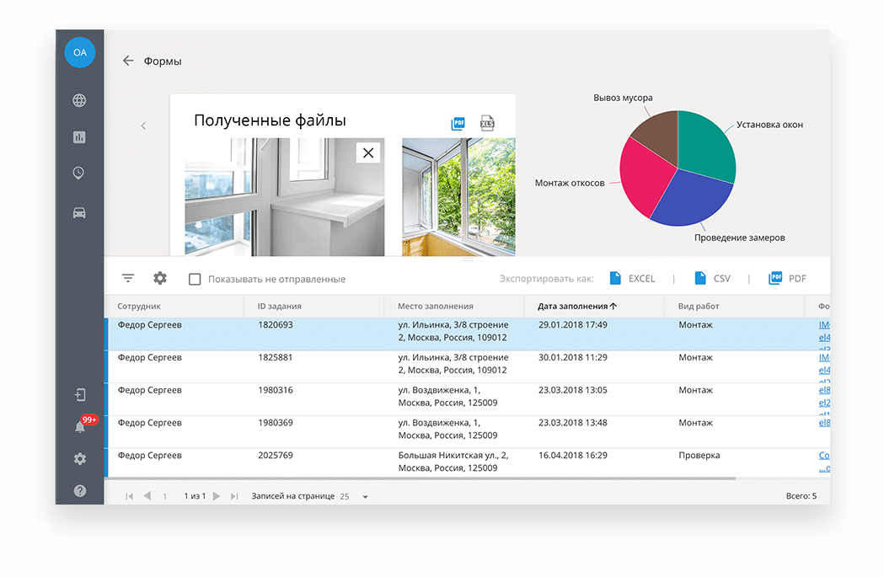Export table as CSV
The width and height of the screenshot is (884, 577).
[x=713, y=278]
